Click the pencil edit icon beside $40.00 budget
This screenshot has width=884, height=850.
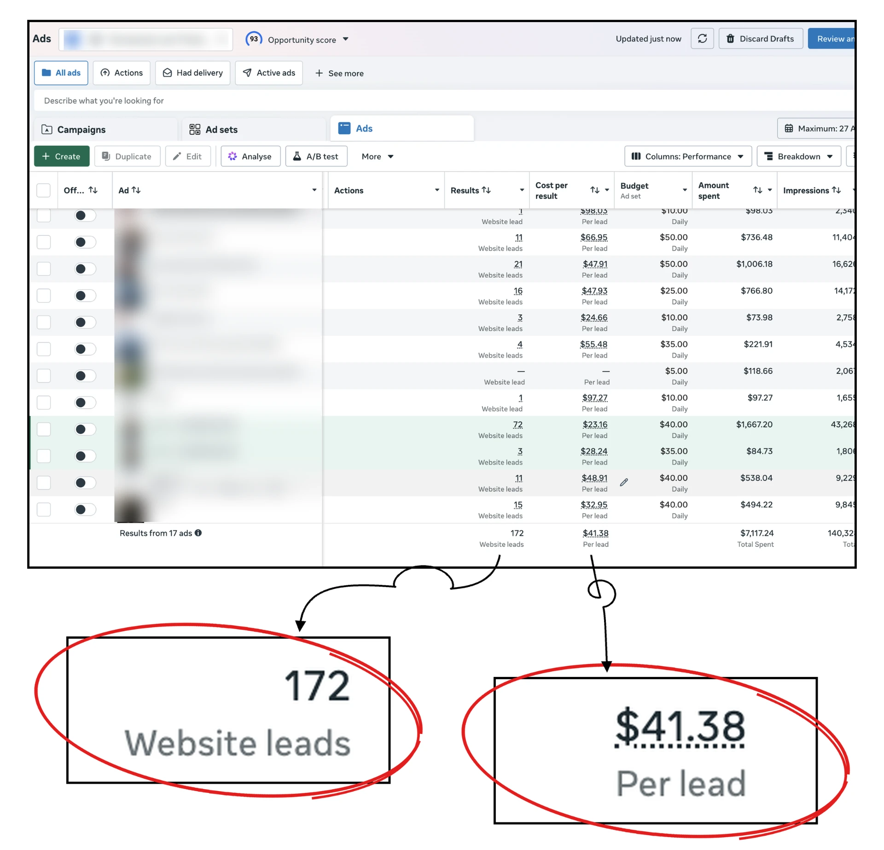(x=624, y=482)
